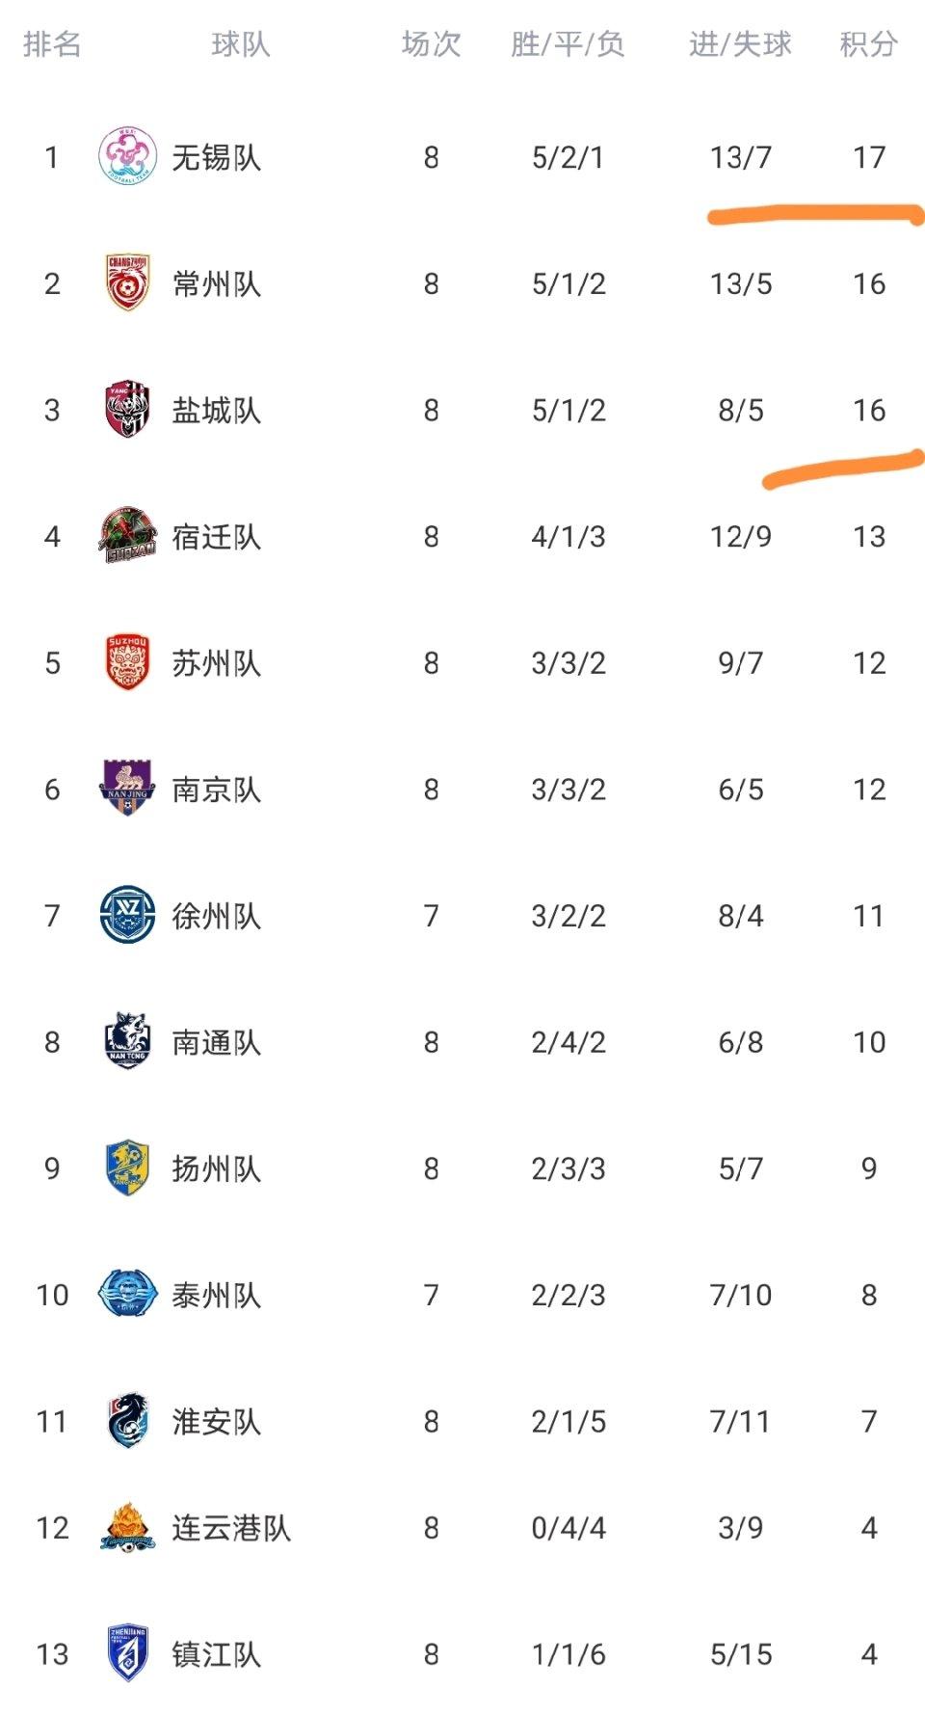Tap the 徐州队 round blue logo
The image size is (925, 1715).
pyautogui.click(x=128, y=915)
